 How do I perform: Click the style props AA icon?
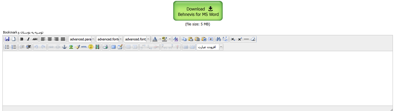point(176,39)
